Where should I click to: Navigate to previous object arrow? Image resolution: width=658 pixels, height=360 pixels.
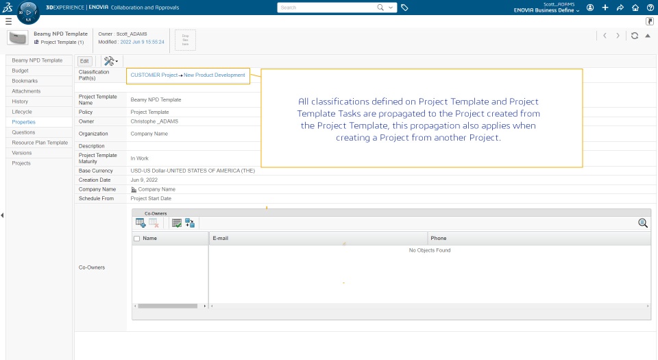pos(605,36)
